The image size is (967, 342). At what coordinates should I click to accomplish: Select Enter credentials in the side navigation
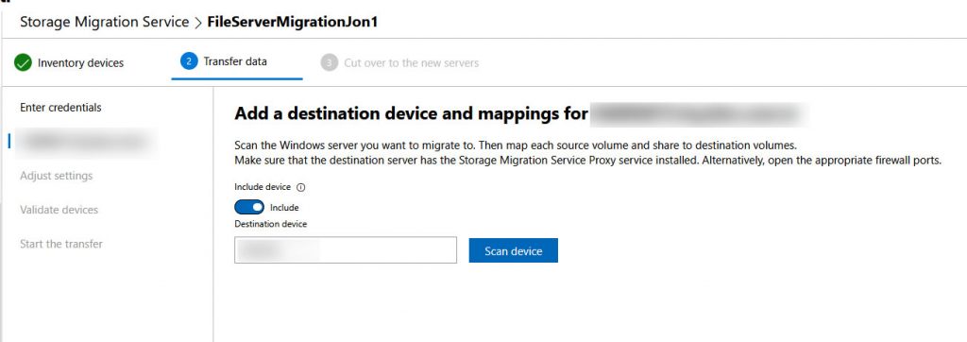[x=60, y=108]
